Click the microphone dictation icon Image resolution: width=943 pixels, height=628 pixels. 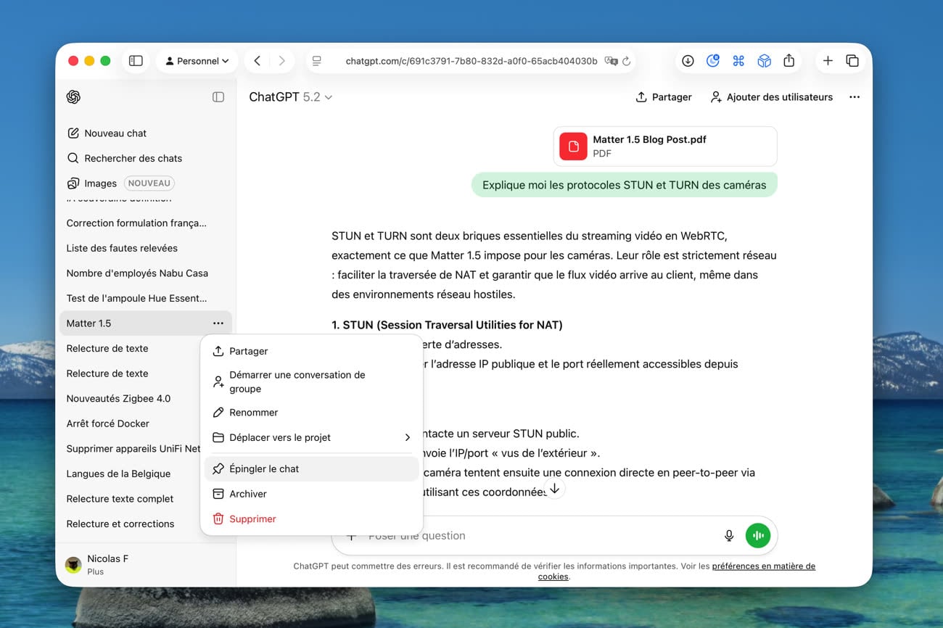(729, 536)
